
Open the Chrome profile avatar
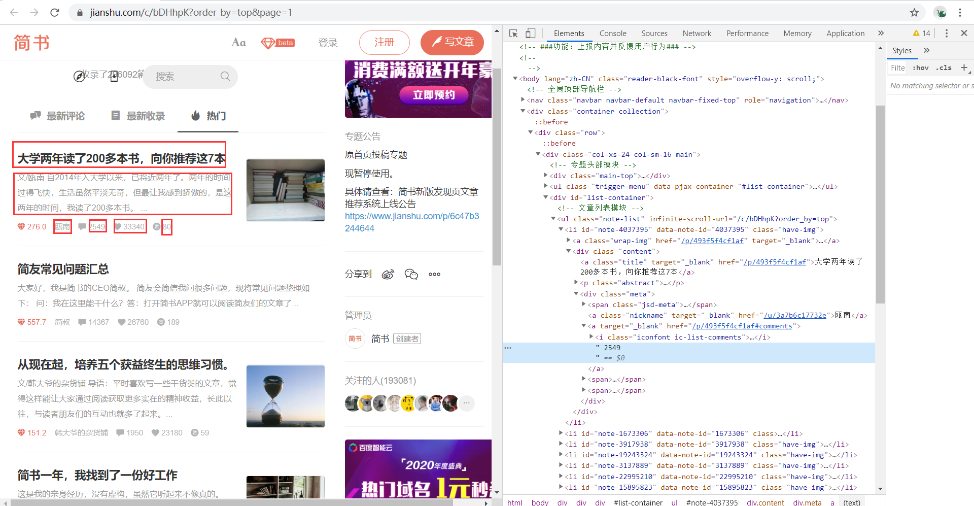pos(941,12)
